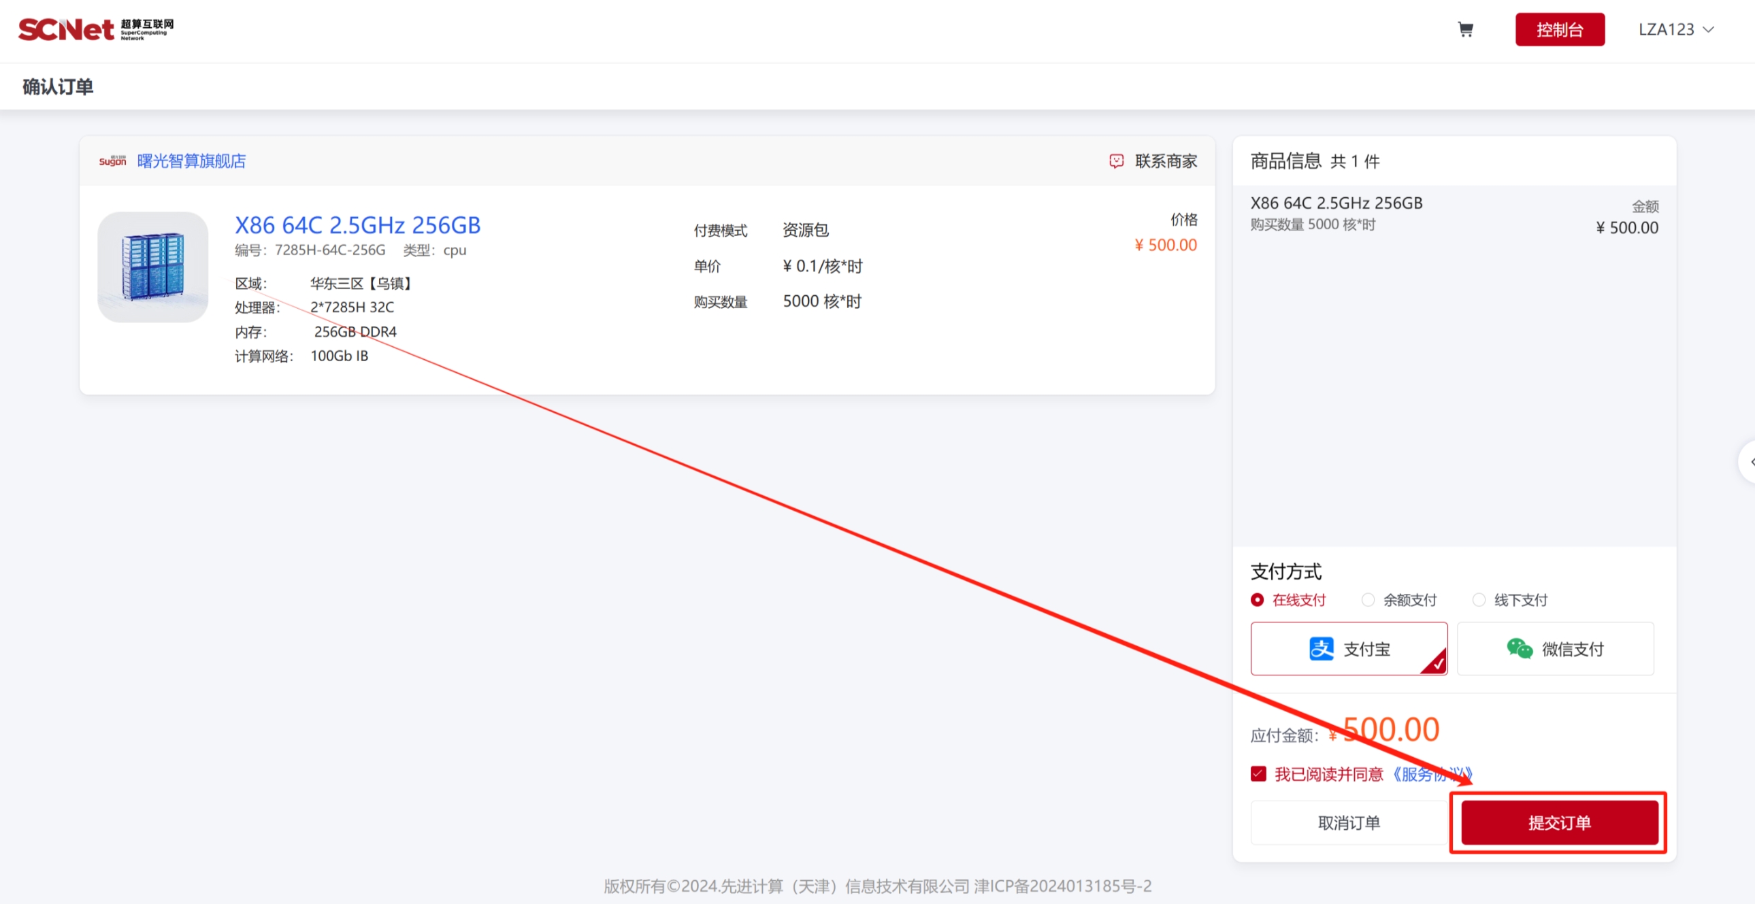Click the server product thumbnail image
1755x904 pixels.
pos(152,267)
